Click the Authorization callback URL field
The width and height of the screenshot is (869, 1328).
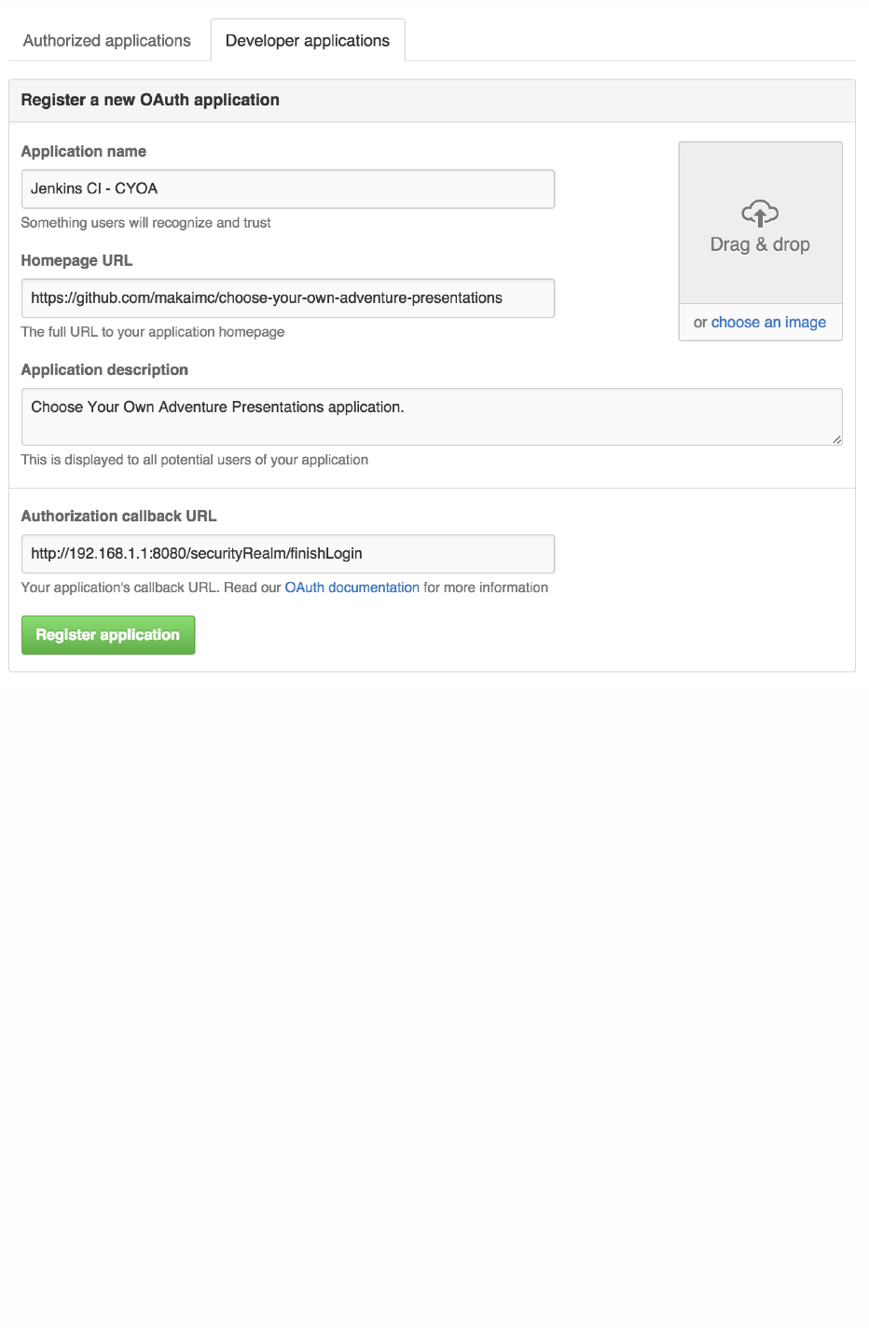[287, 554]
